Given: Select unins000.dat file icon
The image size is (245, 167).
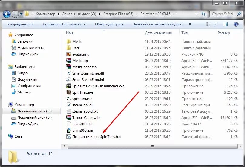Looking at the screenshot, I should pos(68,124).
